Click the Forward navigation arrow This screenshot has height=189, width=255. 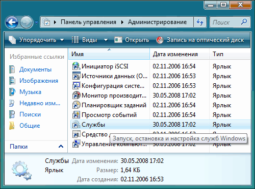pyautogui.click(x=27, y=22)
